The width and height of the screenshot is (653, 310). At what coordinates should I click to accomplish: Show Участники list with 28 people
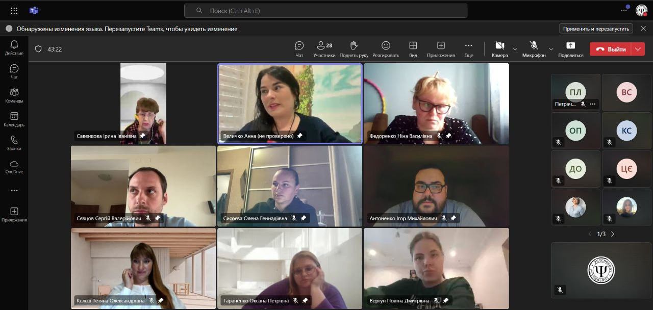324,49
